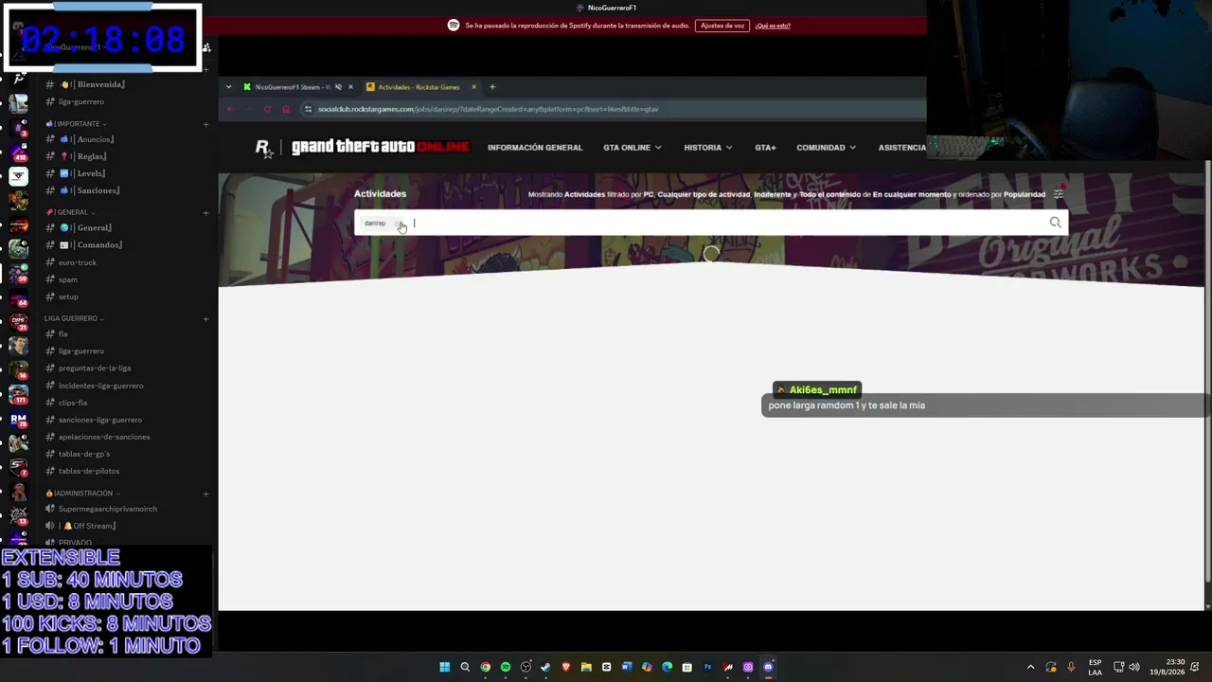The width and height of the screenshot is (1212, 682).
Task: Click the Rockstar Games logo
Action: point(264,148)
